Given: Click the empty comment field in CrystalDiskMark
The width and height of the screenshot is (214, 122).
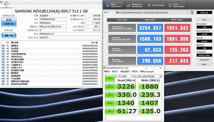Looking at the screenshot, I should coord(133,118).
